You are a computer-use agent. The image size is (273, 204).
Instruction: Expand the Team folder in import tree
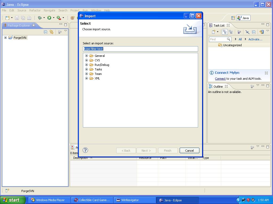(x=86, y=74)
